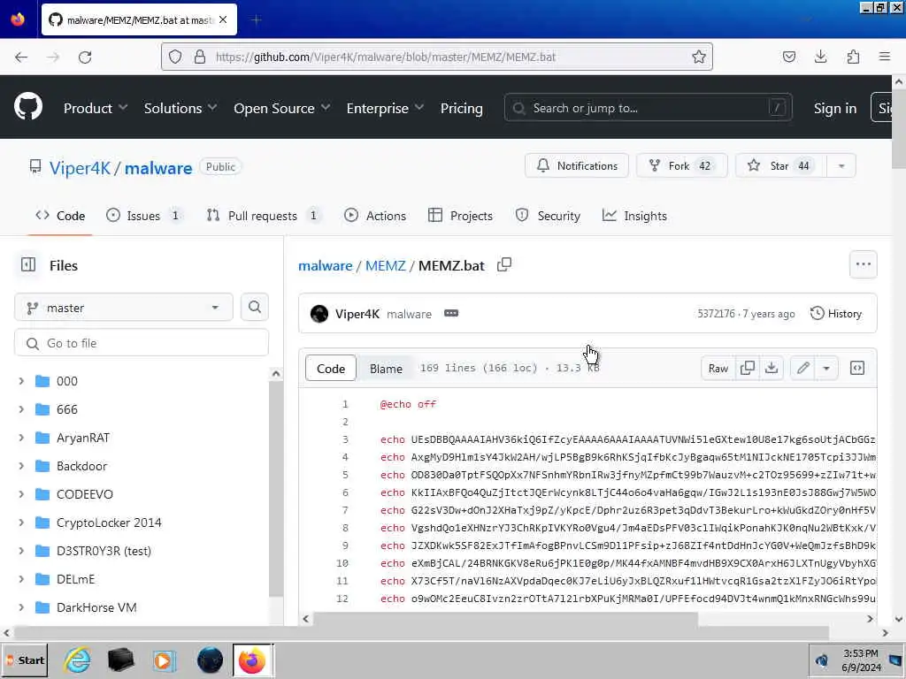Open more edit options dropdown arrow

click(826, 369)
